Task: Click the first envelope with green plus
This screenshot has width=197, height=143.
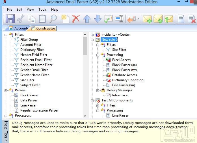Action: 147,19
